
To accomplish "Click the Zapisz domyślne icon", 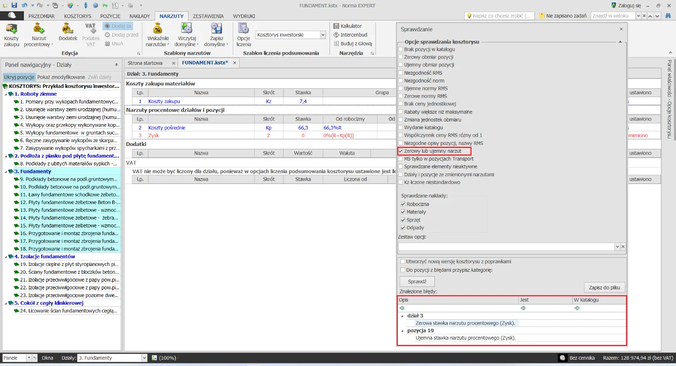I will 216,30.
